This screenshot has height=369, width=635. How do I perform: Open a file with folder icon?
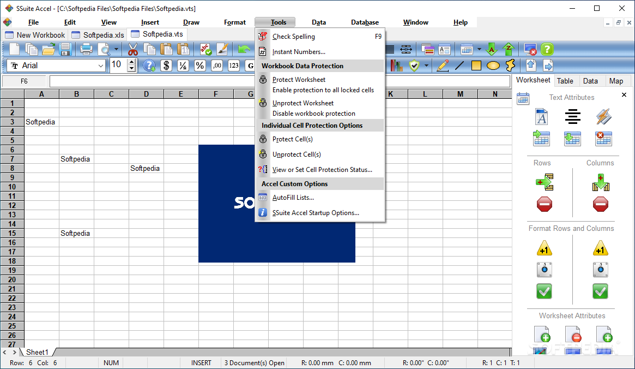[x=48, y=50]
